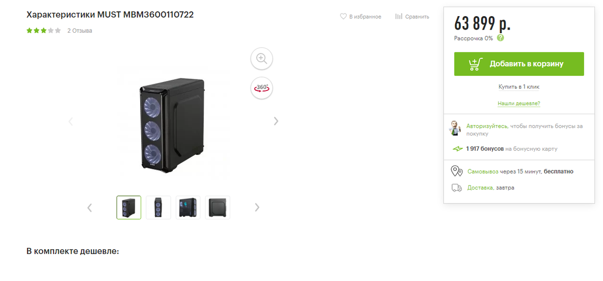Show the next main product image

pos(276,121)
